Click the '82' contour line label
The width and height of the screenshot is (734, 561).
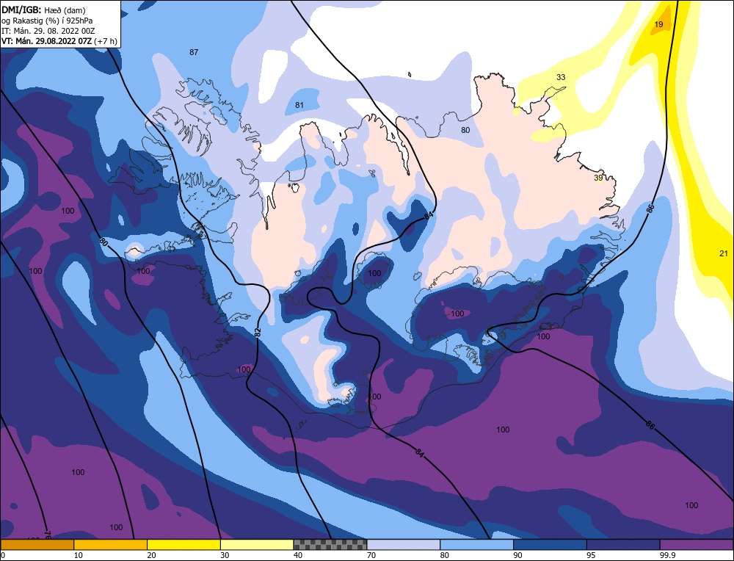[x=258, y=332]
